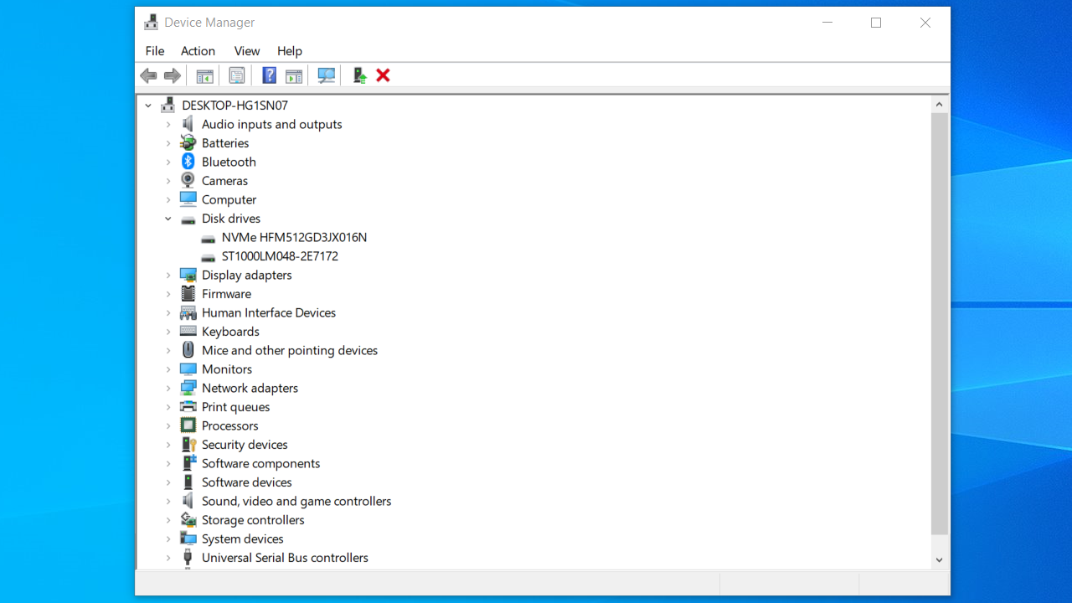Click the Device Manager title bar icon
Screen dimensions: 1072x603
152,23
